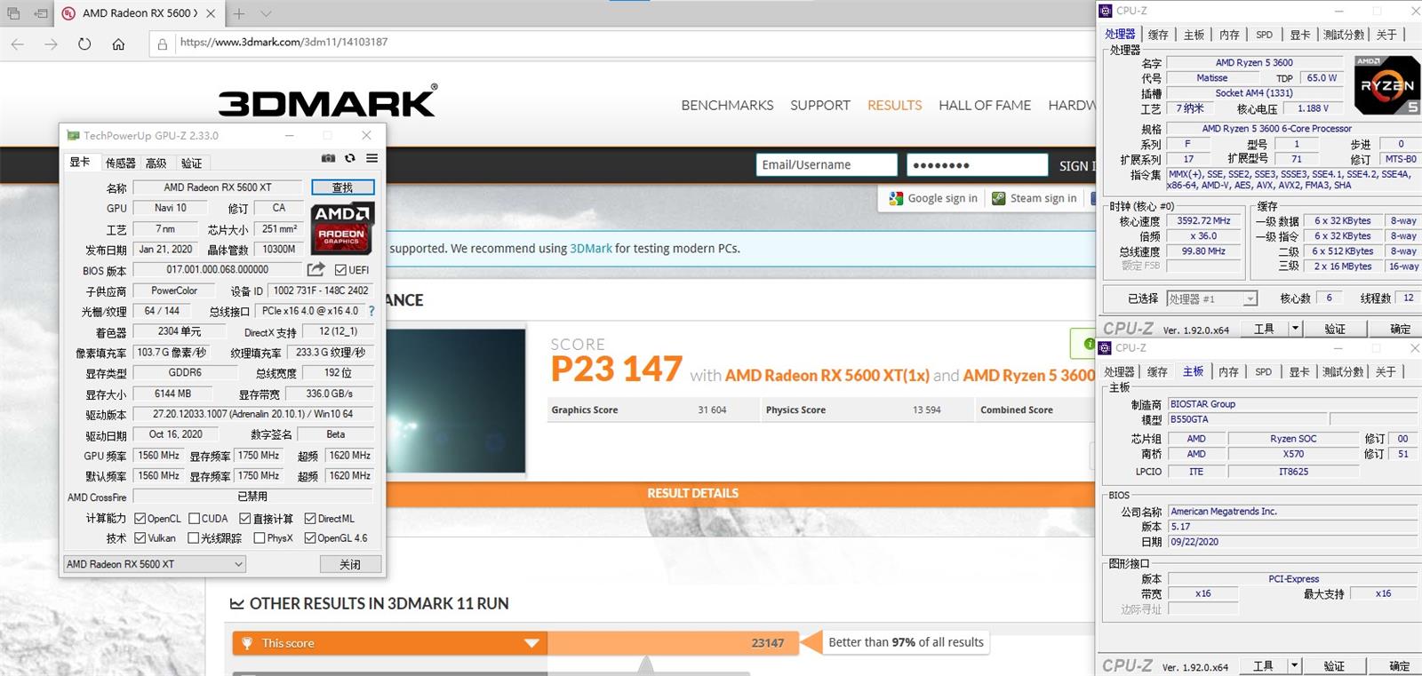
Task: Click the Steam icon on the sign in button
Action: click(x=999, y=198)
